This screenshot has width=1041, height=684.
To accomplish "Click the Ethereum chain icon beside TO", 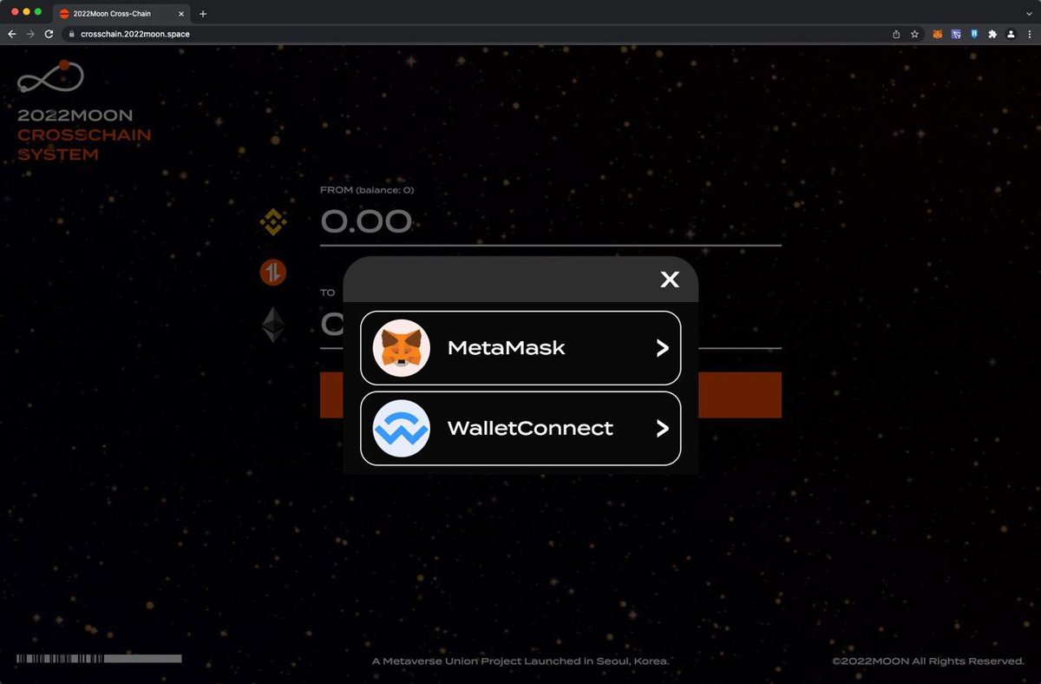I will 273,325.
